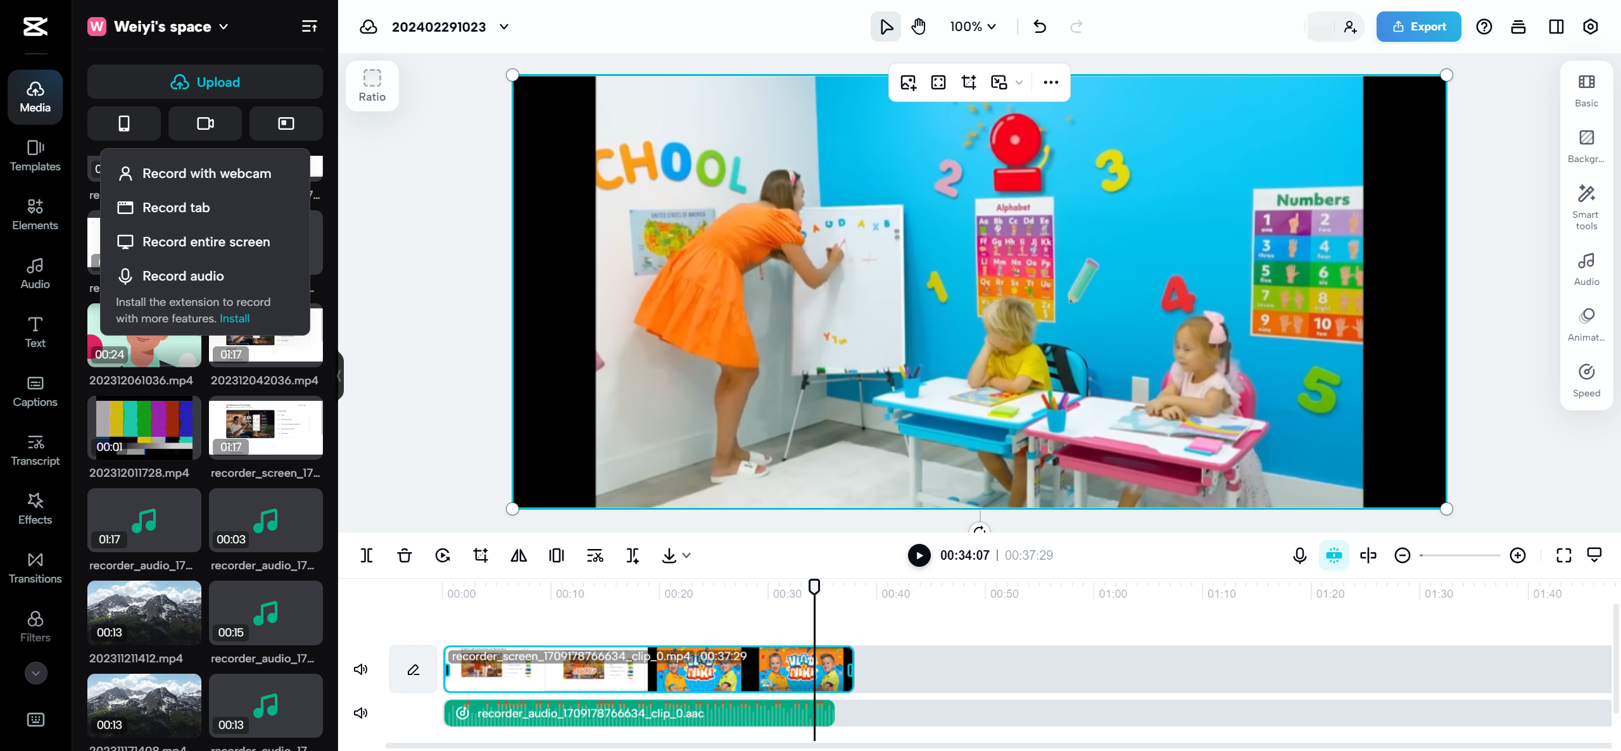
Task: Mute the recorder_screen video track
Action: pos(360,669)
